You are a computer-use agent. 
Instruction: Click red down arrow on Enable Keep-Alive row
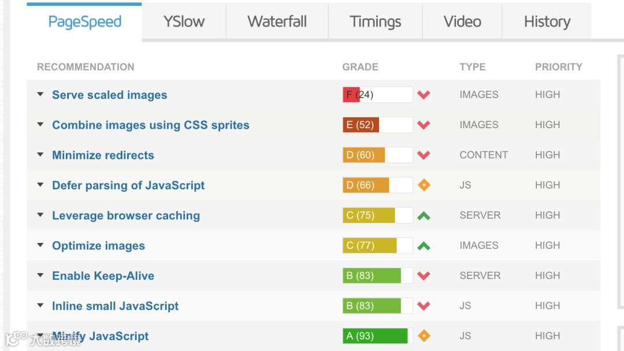(424, 276)
